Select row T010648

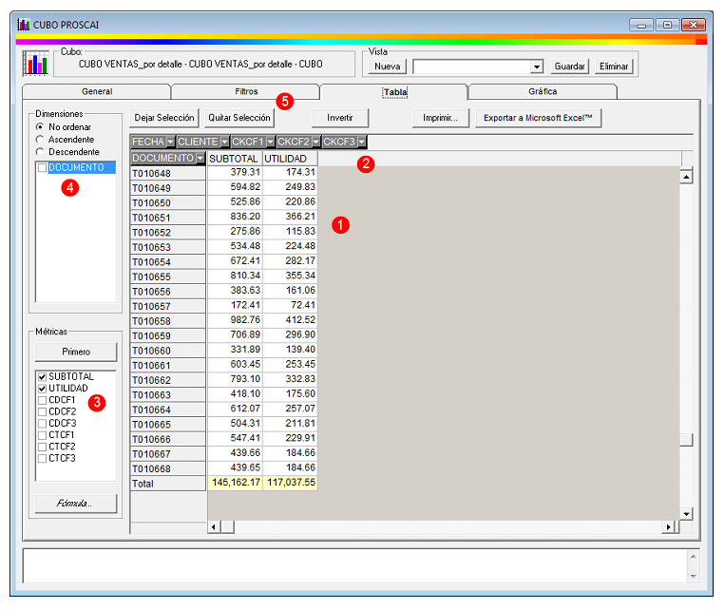pos(168,174)
